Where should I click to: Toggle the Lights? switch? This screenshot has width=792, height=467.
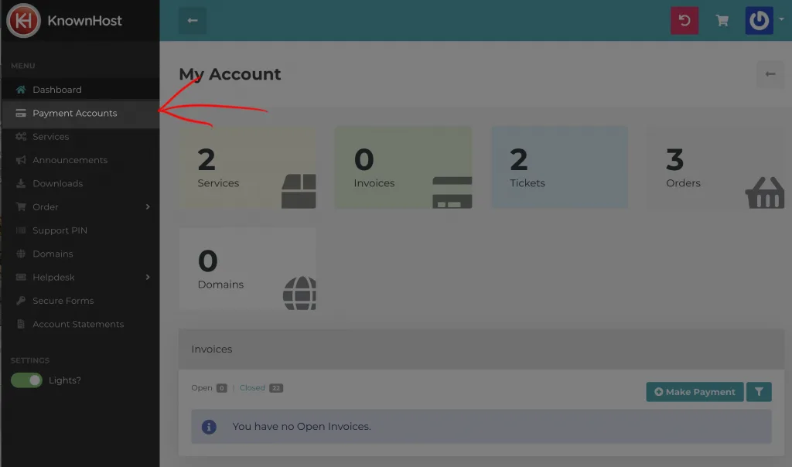pyautogui.click(x=26, y=380)
